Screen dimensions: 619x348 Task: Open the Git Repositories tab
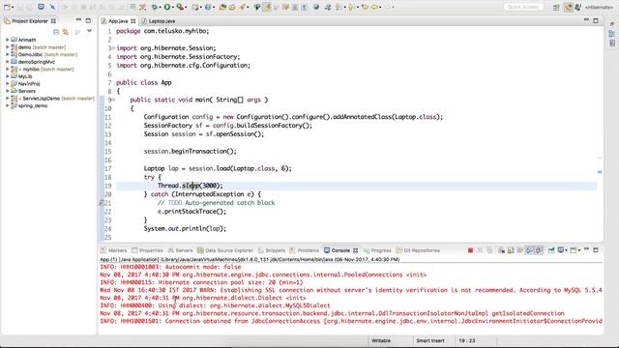(x=418, y=250)
